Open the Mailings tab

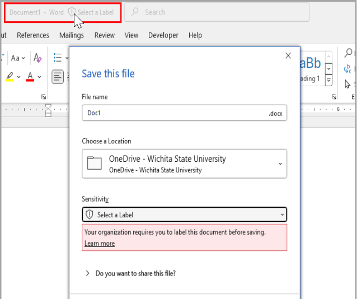tap(72, 35)
